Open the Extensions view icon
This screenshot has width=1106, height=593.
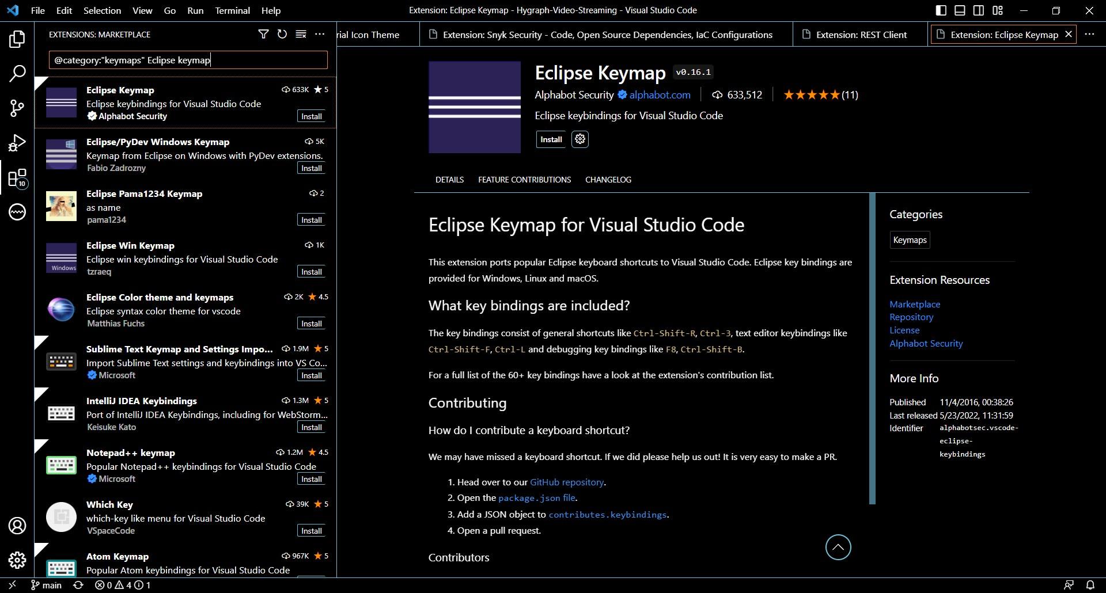tap(17, 177)
